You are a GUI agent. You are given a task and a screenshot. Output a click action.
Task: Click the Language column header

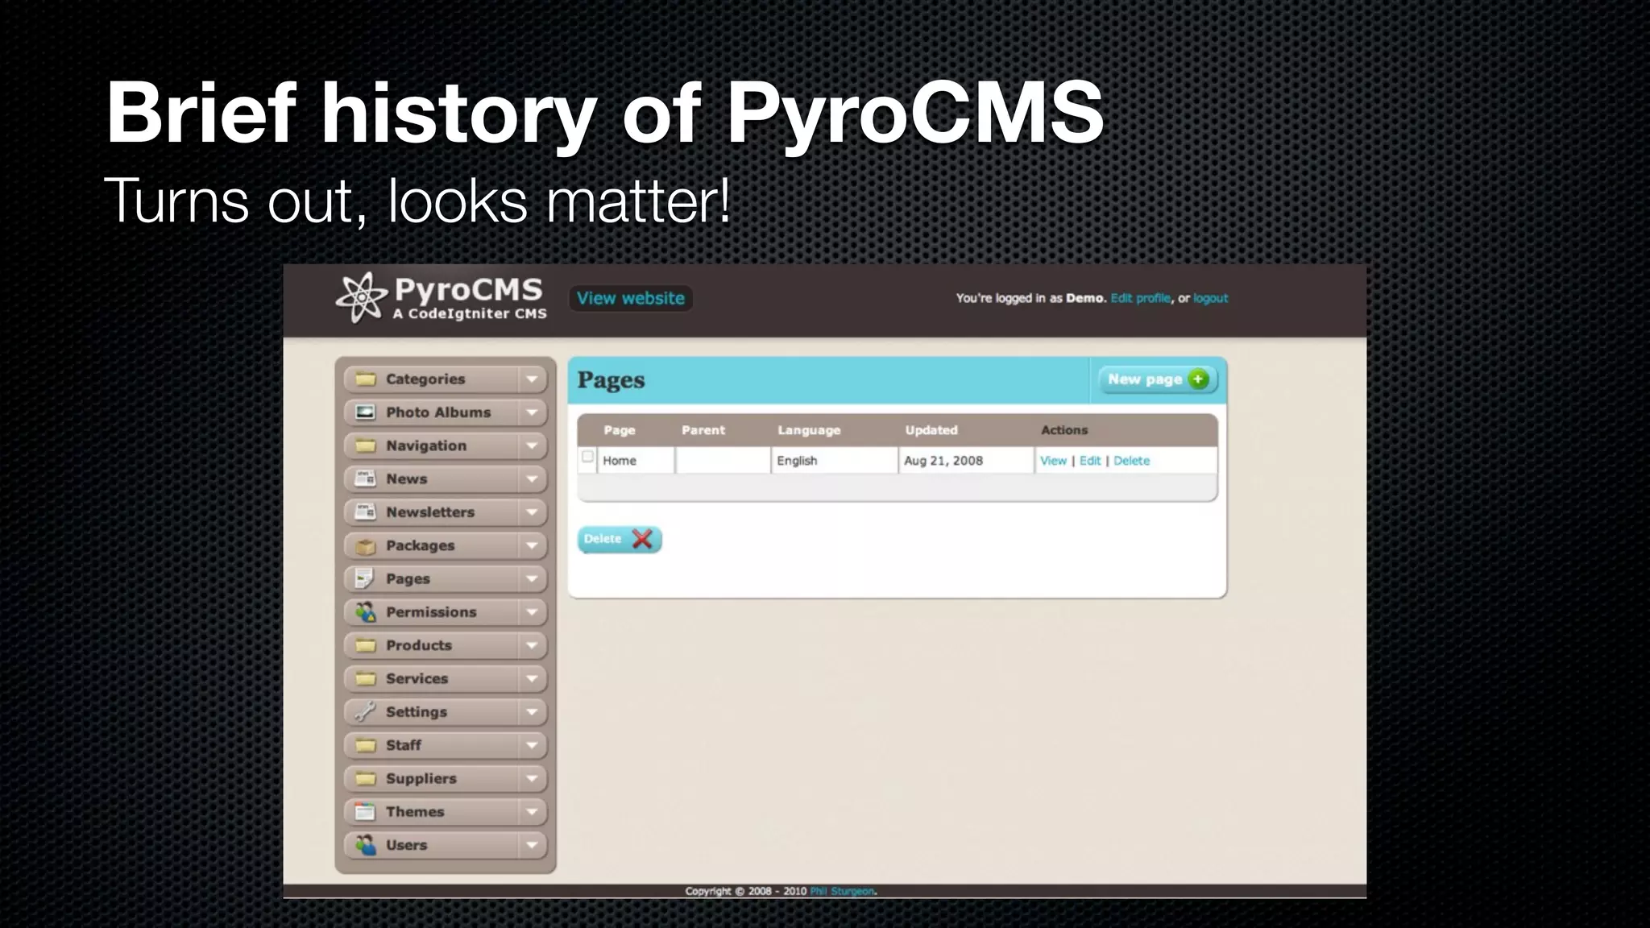tap(809, 430)
